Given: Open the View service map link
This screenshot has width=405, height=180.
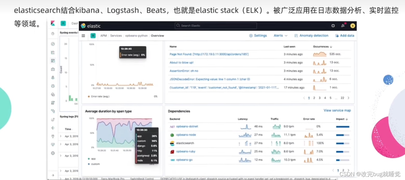Looking at the screenshot, I should (337, 110).
